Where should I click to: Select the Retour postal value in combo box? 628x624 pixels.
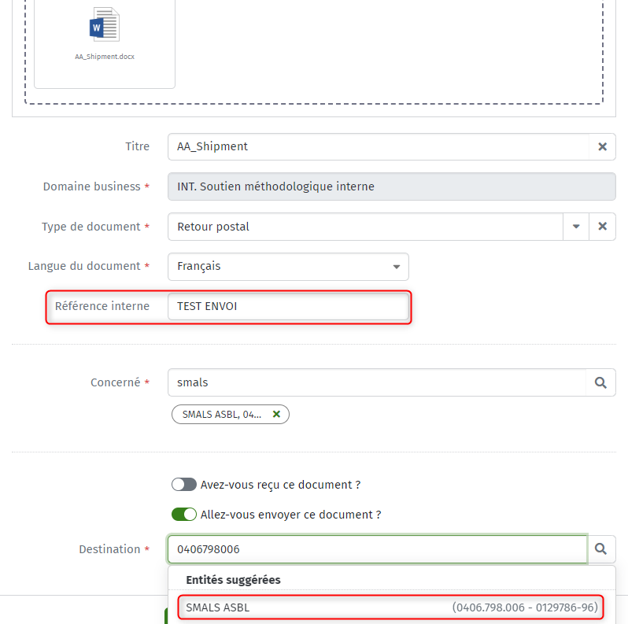[213, 227]
